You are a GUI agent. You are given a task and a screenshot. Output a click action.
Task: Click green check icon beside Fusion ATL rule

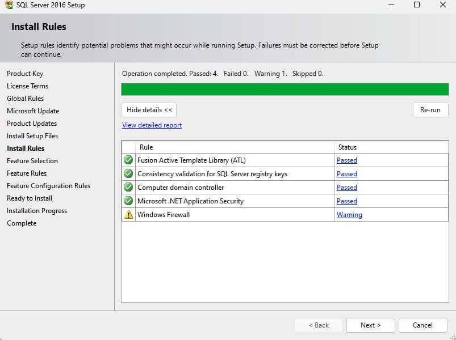click(128, 160)
